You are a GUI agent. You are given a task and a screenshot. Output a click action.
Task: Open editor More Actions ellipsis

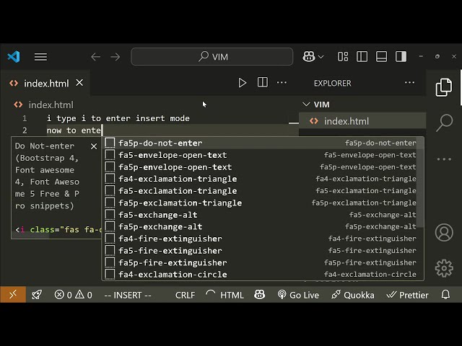[282, 83]
